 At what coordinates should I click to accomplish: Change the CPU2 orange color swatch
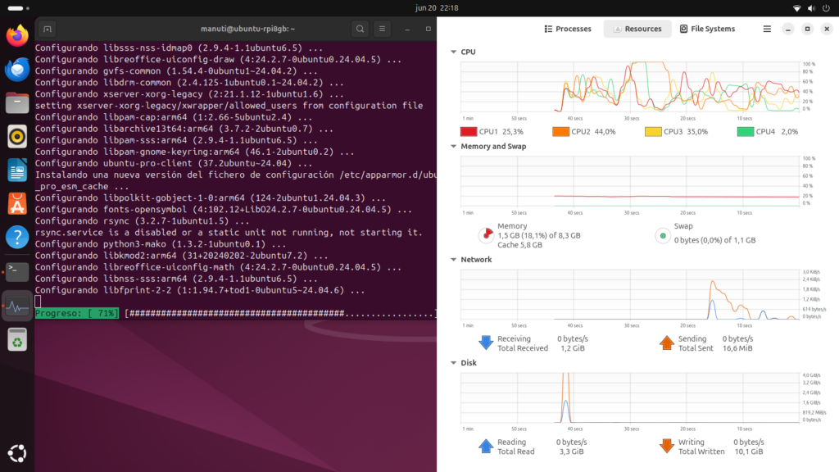[x=560, y=132]
